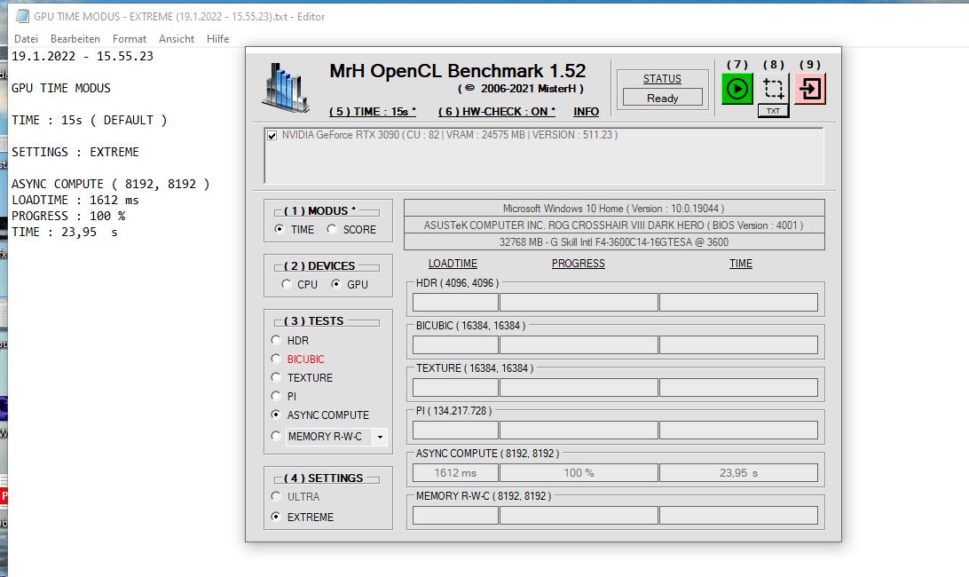Viewport: 969px width, 577px height.
Task: Open the Ansicht menu
Action: pos(176,38)
